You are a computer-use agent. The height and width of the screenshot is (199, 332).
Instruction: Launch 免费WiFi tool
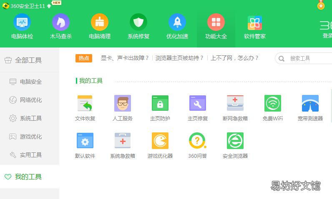click(x=273, y=108)
